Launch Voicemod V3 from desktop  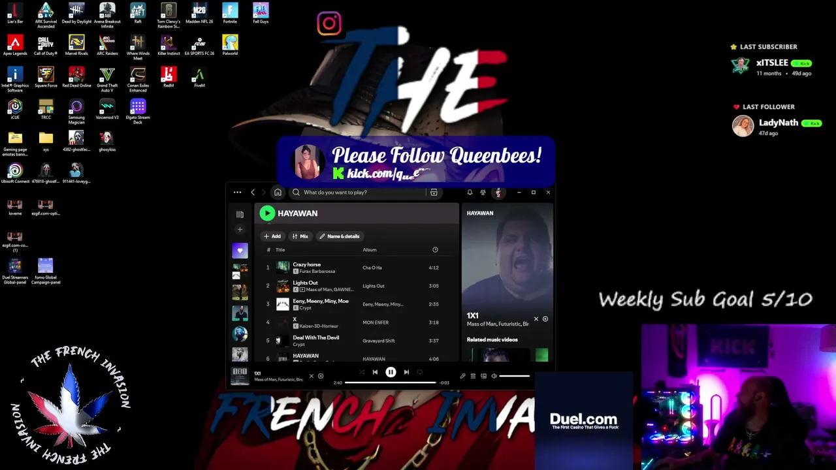(x=107, y=110)
